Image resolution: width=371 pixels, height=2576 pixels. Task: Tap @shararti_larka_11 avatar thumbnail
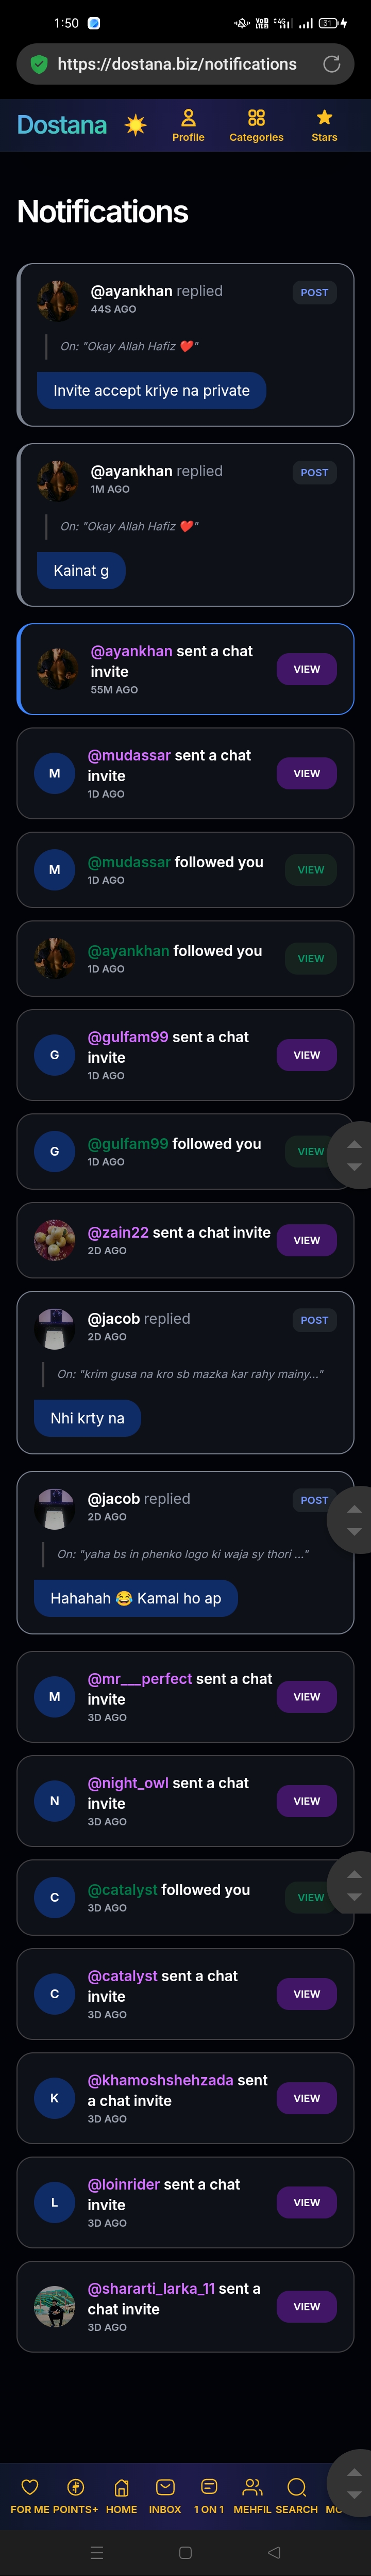point(54,2306)
